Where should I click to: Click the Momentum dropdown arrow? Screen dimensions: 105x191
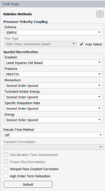coord(99,86)
